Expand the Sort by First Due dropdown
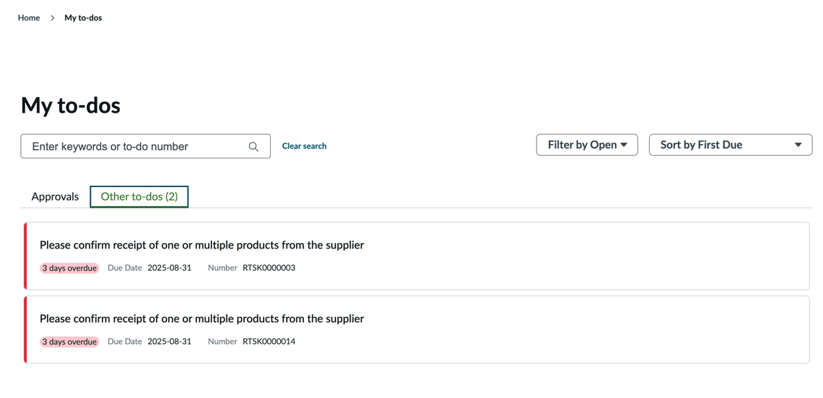The height and width of the screenshot is (398, 823). point(730,145)
